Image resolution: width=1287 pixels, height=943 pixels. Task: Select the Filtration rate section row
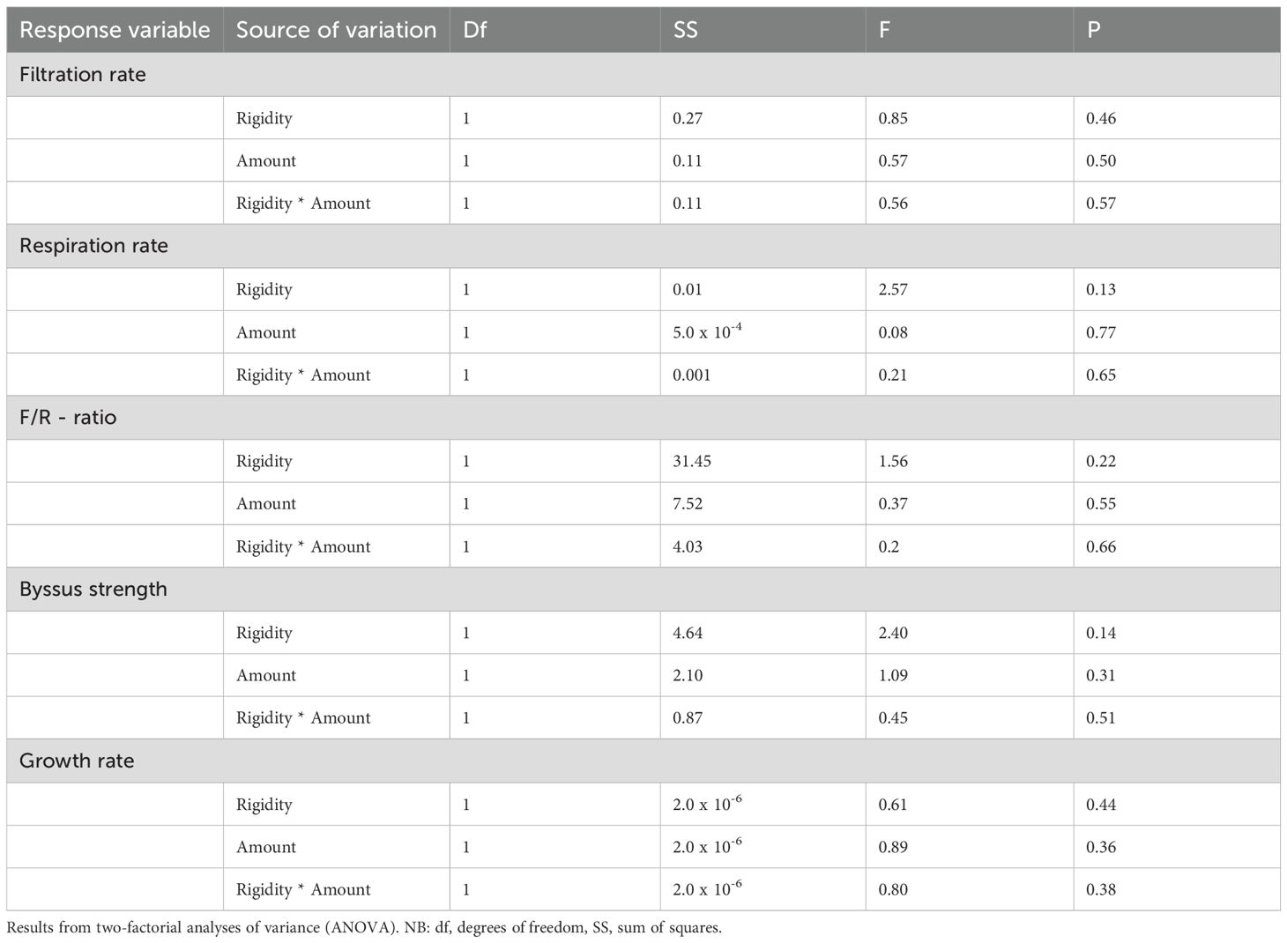pos(643,75)
